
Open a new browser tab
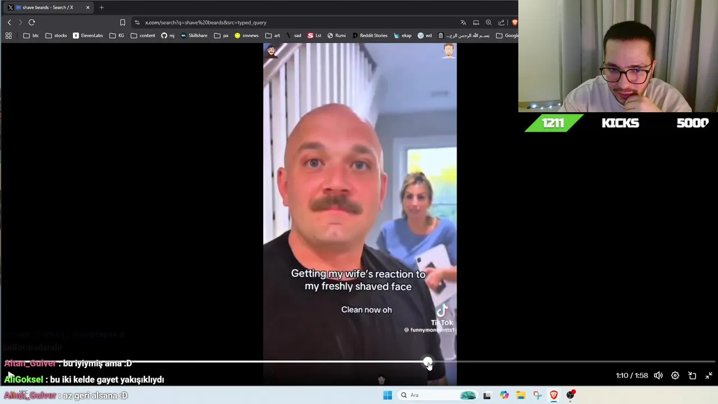(x=101, y=7)
